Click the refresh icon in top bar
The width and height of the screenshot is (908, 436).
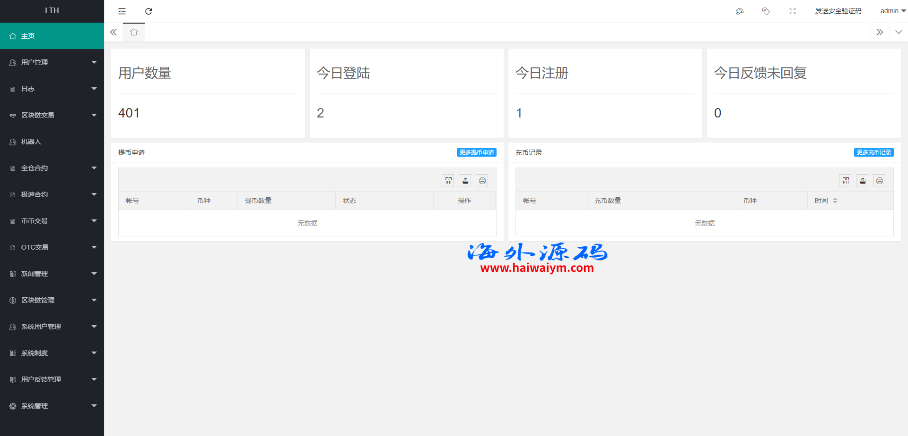point(148,11)
